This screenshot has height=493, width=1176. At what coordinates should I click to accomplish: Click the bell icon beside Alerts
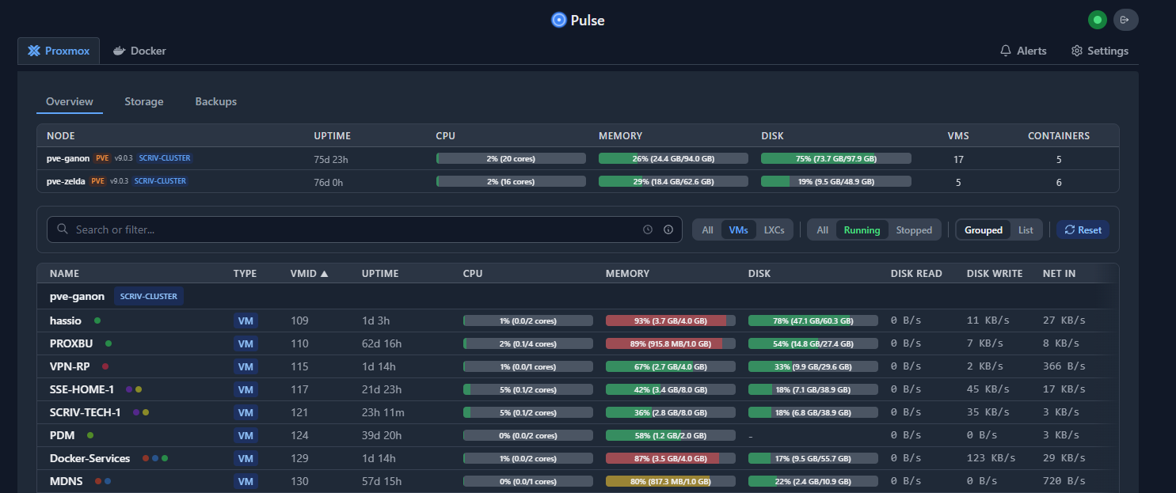[x=1006, y=51]
